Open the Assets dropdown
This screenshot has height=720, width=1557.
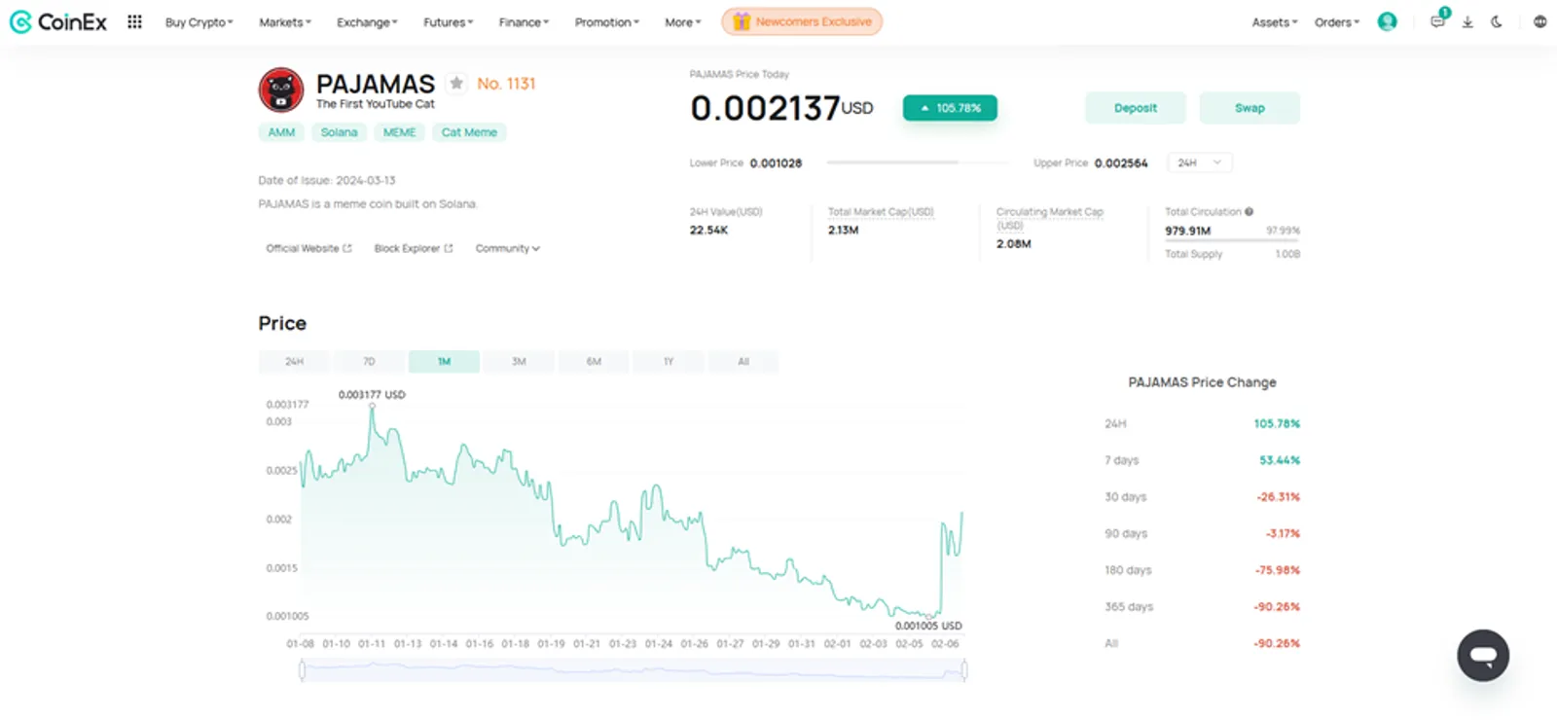point(1274,22)
